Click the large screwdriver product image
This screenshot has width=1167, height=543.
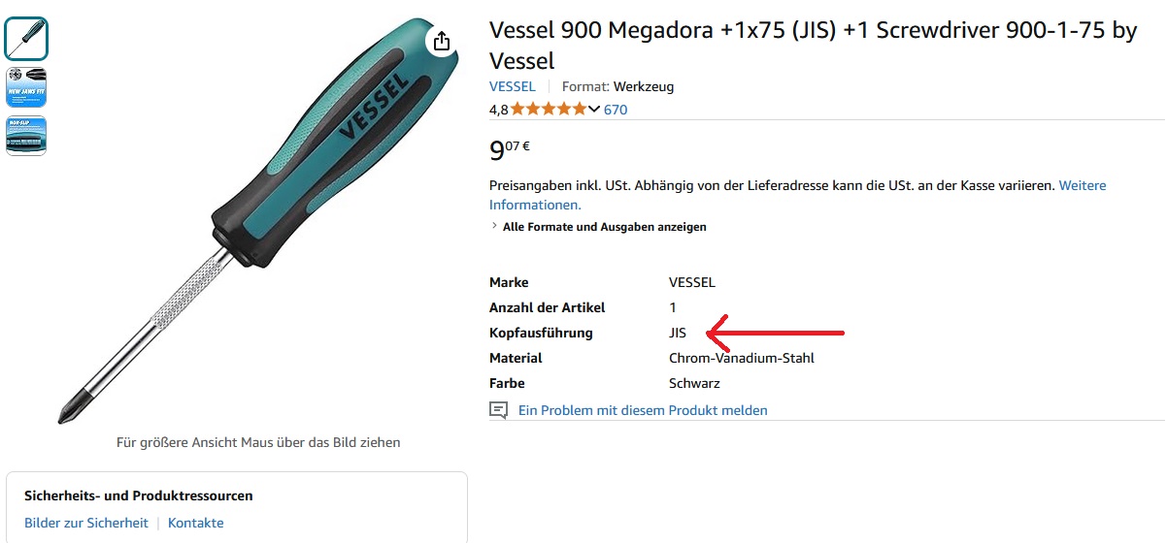coord(243,223)
